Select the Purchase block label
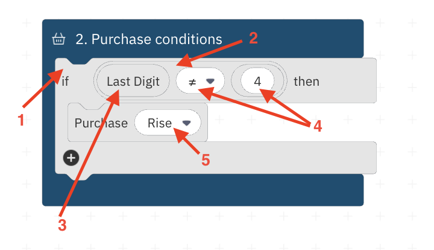Image resolution: width=434 pixels, height=250 pixels. 101,123
